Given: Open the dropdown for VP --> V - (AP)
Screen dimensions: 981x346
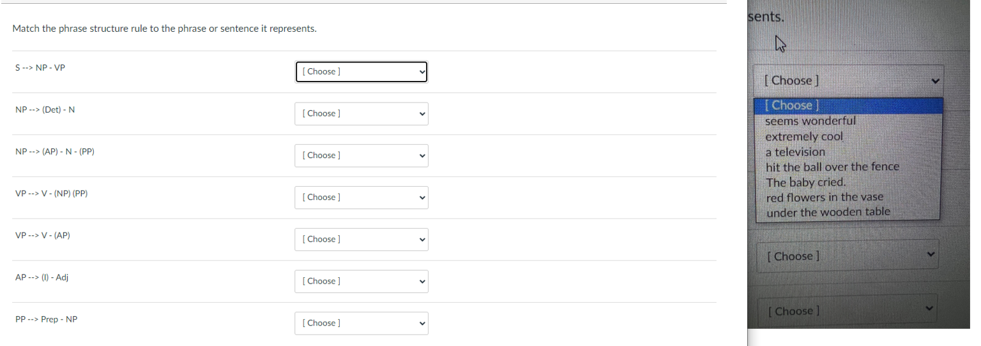Looking at the screenshot, I should (361, 239).
